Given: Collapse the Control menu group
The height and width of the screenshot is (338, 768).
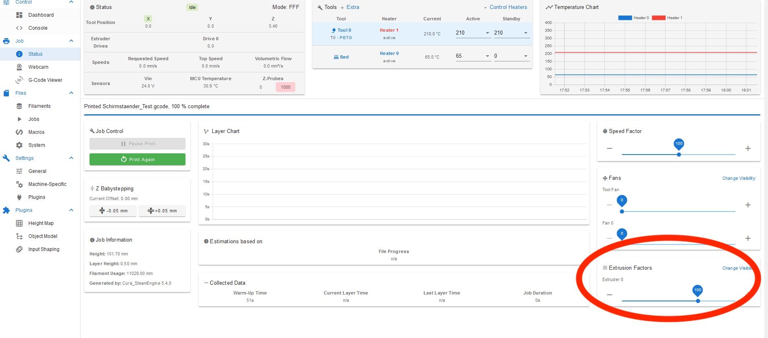Looking at the screenshot, I should [x=71, y=2].
